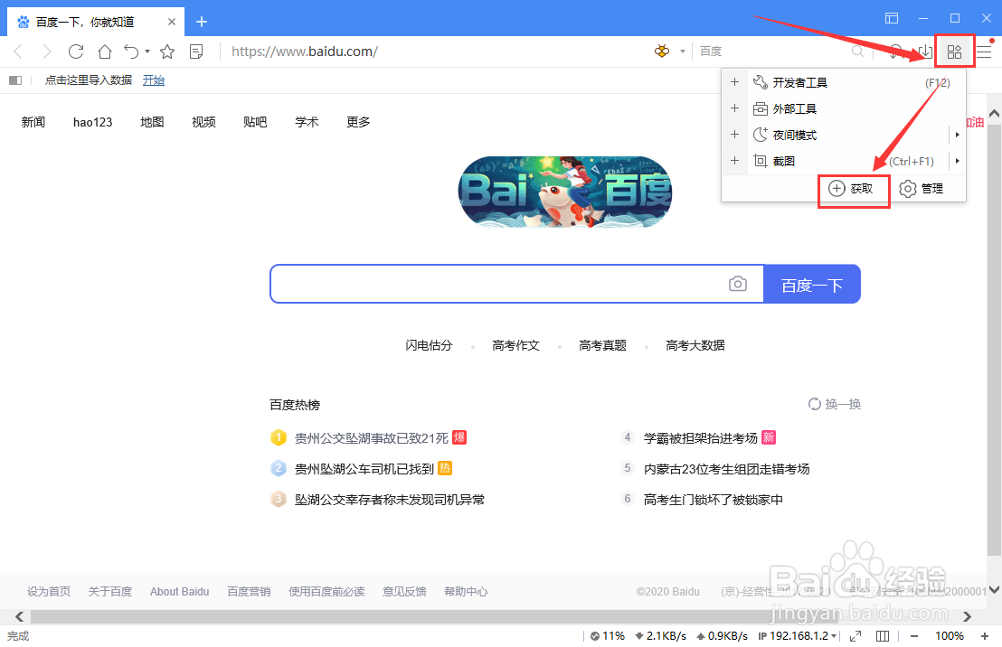1002x647 pixels.
Task: Pin 夜间模式 with its plus sign
Action: point(735,135)
